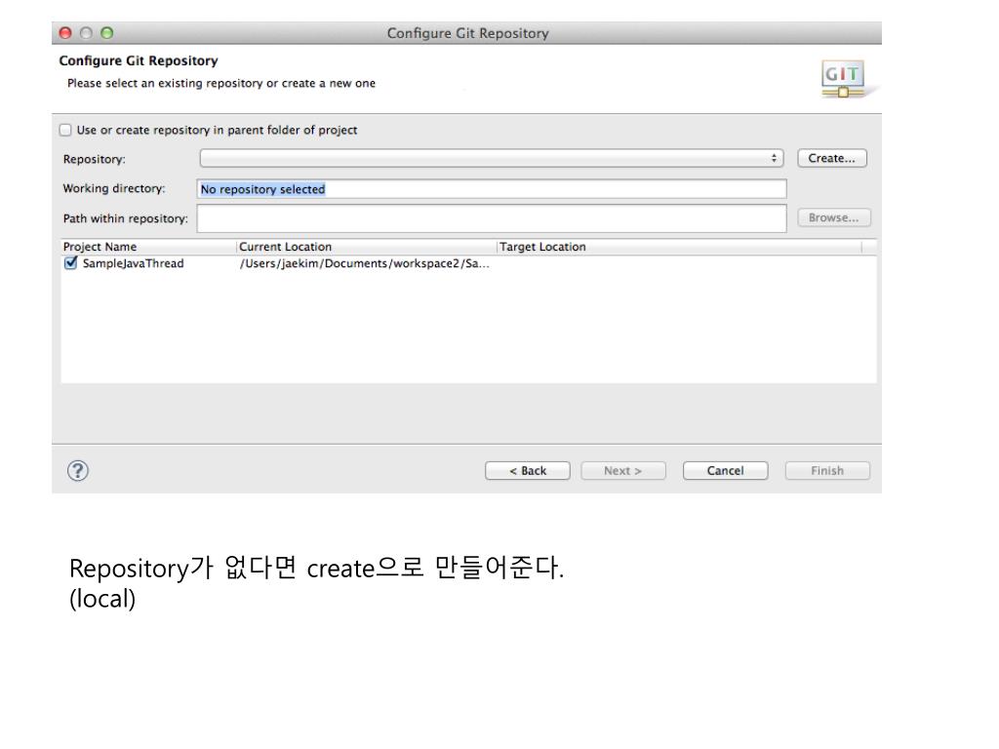Select the SampleJavaThread project name

click(x=133, y=263)
